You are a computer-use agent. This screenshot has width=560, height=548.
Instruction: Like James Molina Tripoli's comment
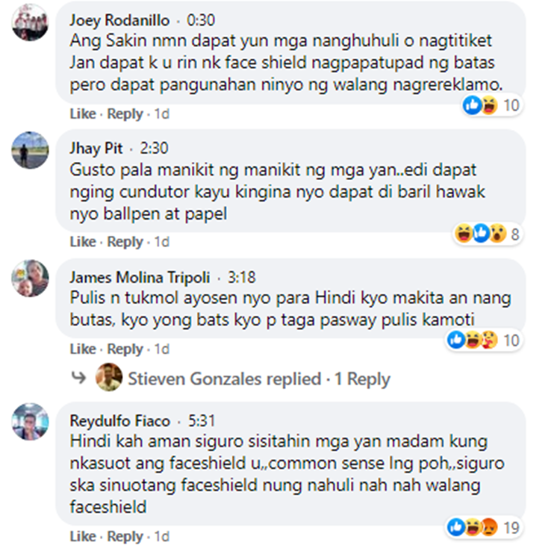pos(83,349)
